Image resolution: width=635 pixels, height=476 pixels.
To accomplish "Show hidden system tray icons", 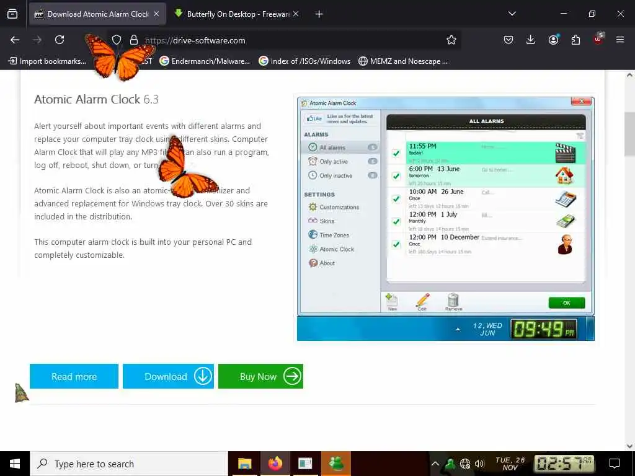I will (x=435, y=464).
